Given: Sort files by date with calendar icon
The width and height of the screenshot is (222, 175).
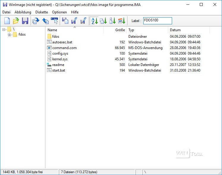Looking at the screenshot, I should click(122, 21).
